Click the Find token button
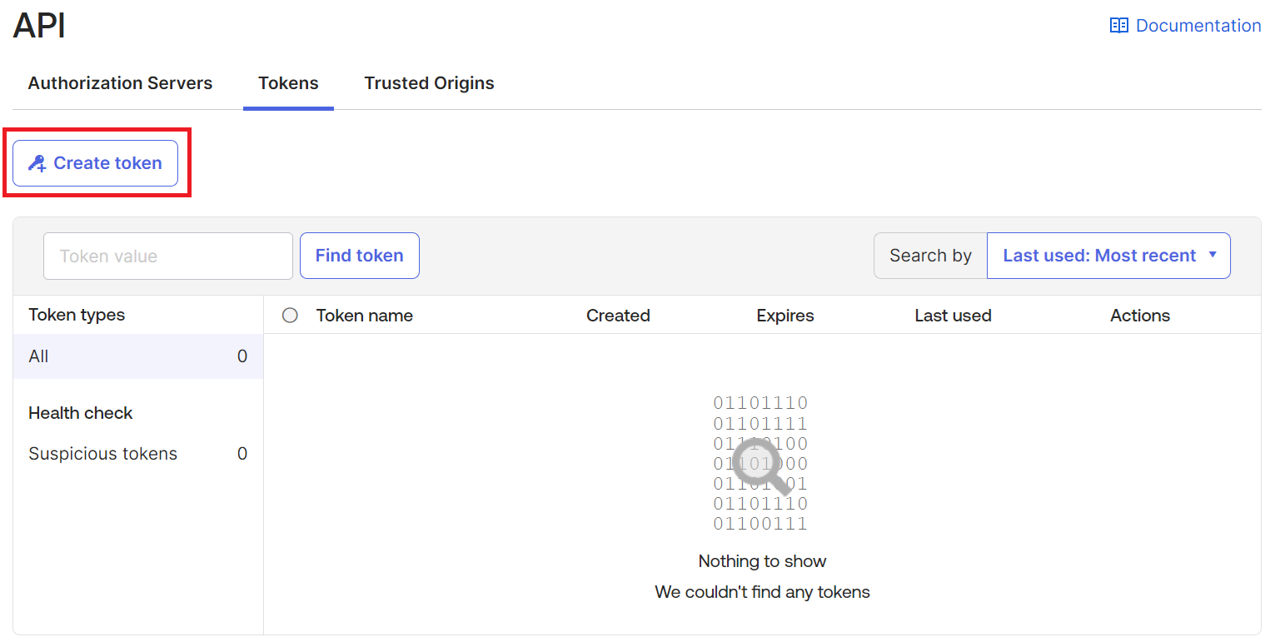Image resolution: width=1270 pixels, height=642 pixels. (x=359, y=256)
